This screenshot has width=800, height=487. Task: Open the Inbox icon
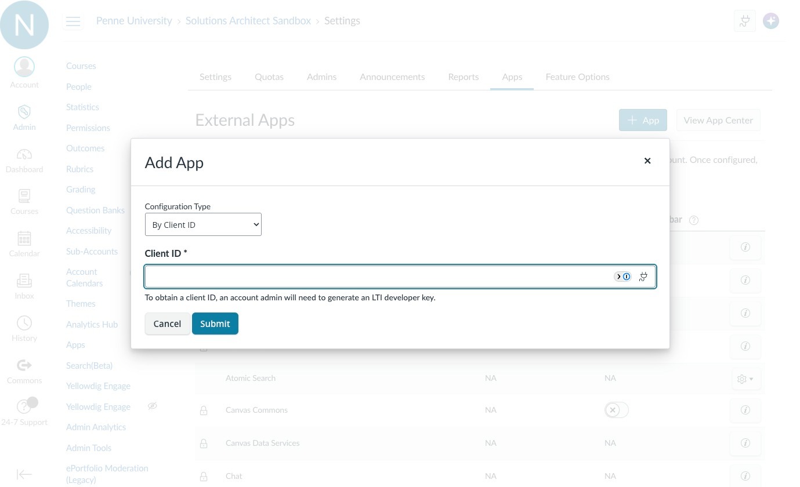coord(24,281)
